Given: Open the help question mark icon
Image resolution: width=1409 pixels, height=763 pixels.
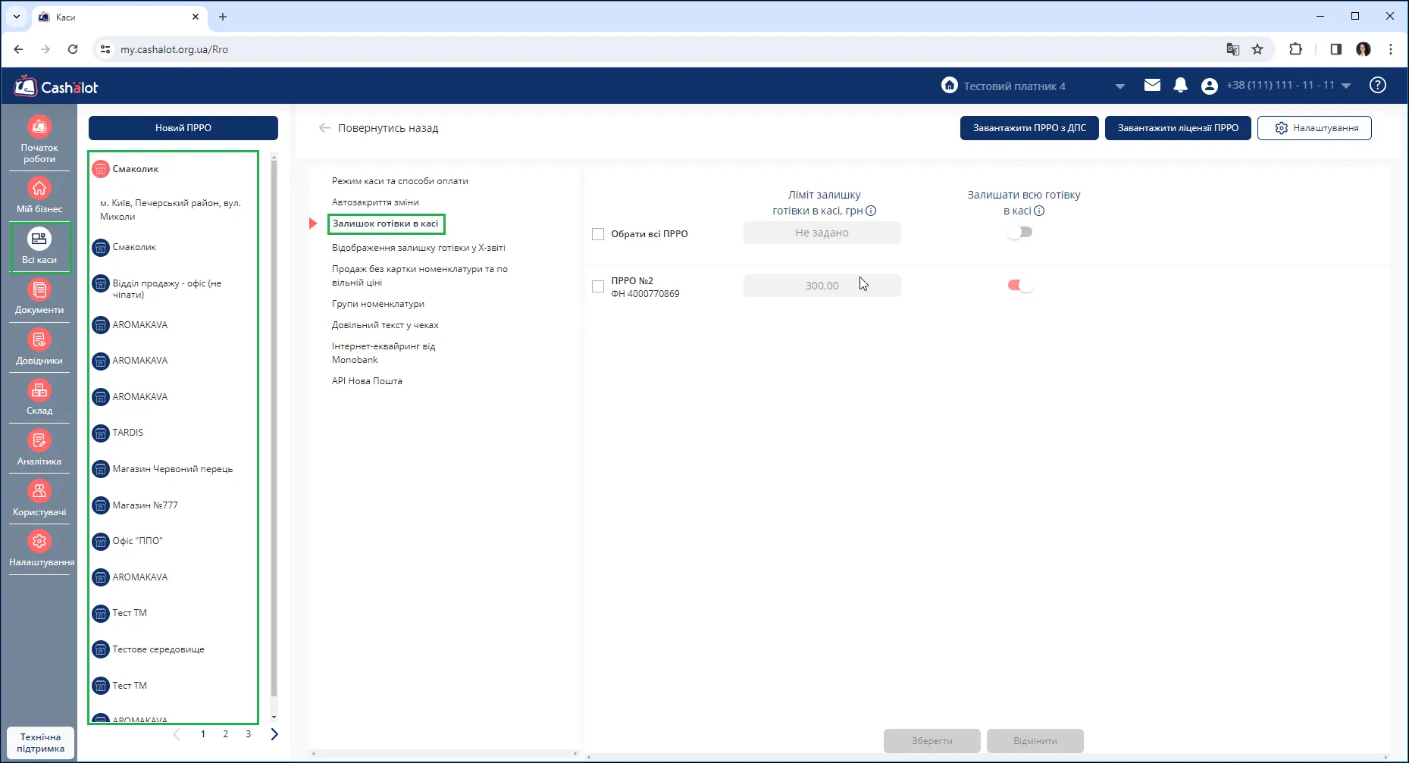Looking at the screenshot, I should 1378,85.
